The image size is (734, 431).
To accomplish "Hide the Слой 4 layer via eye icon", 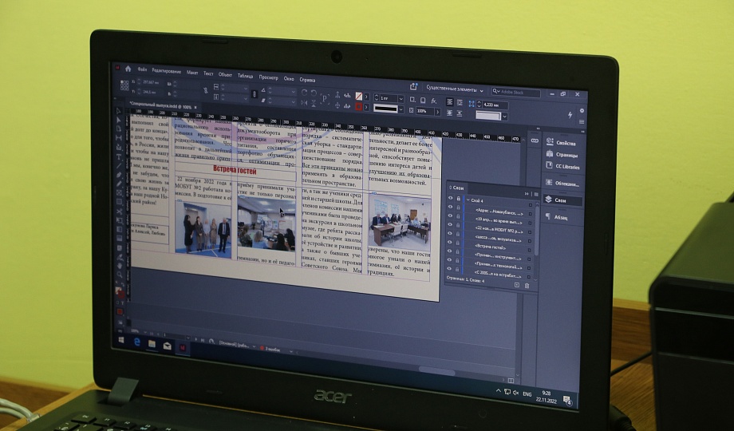I will (451, 199).
